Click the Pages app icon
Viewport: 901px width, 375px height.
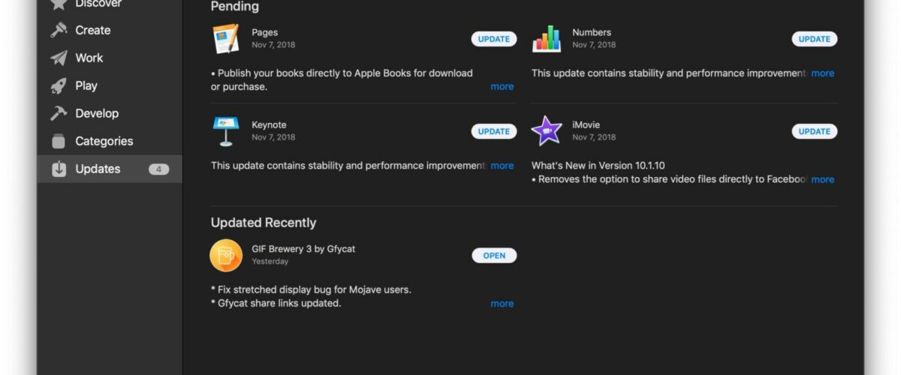click(x=225, y=39)
